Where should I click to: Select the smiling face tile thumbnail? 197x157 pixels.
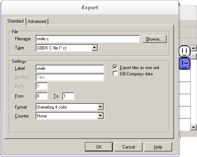coord(184,51)
